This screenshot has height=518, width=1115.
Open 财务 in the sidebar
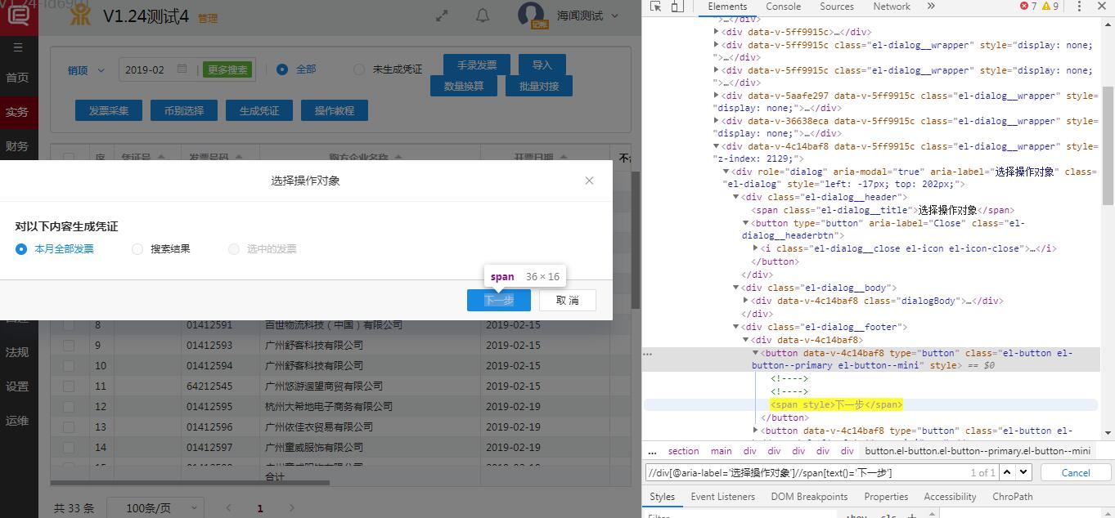coord(17,146)
